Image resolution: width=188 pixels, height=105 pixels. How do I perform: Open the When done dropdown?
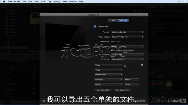tap(127, 54)
